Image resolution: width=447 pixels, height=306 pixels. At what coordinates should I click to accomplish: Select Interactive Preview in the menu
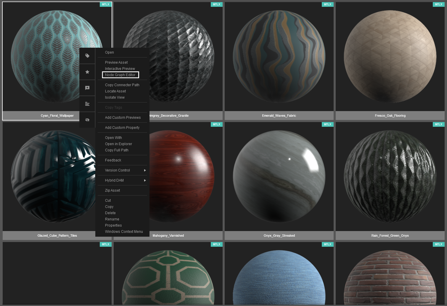click(x=120, y=69)
